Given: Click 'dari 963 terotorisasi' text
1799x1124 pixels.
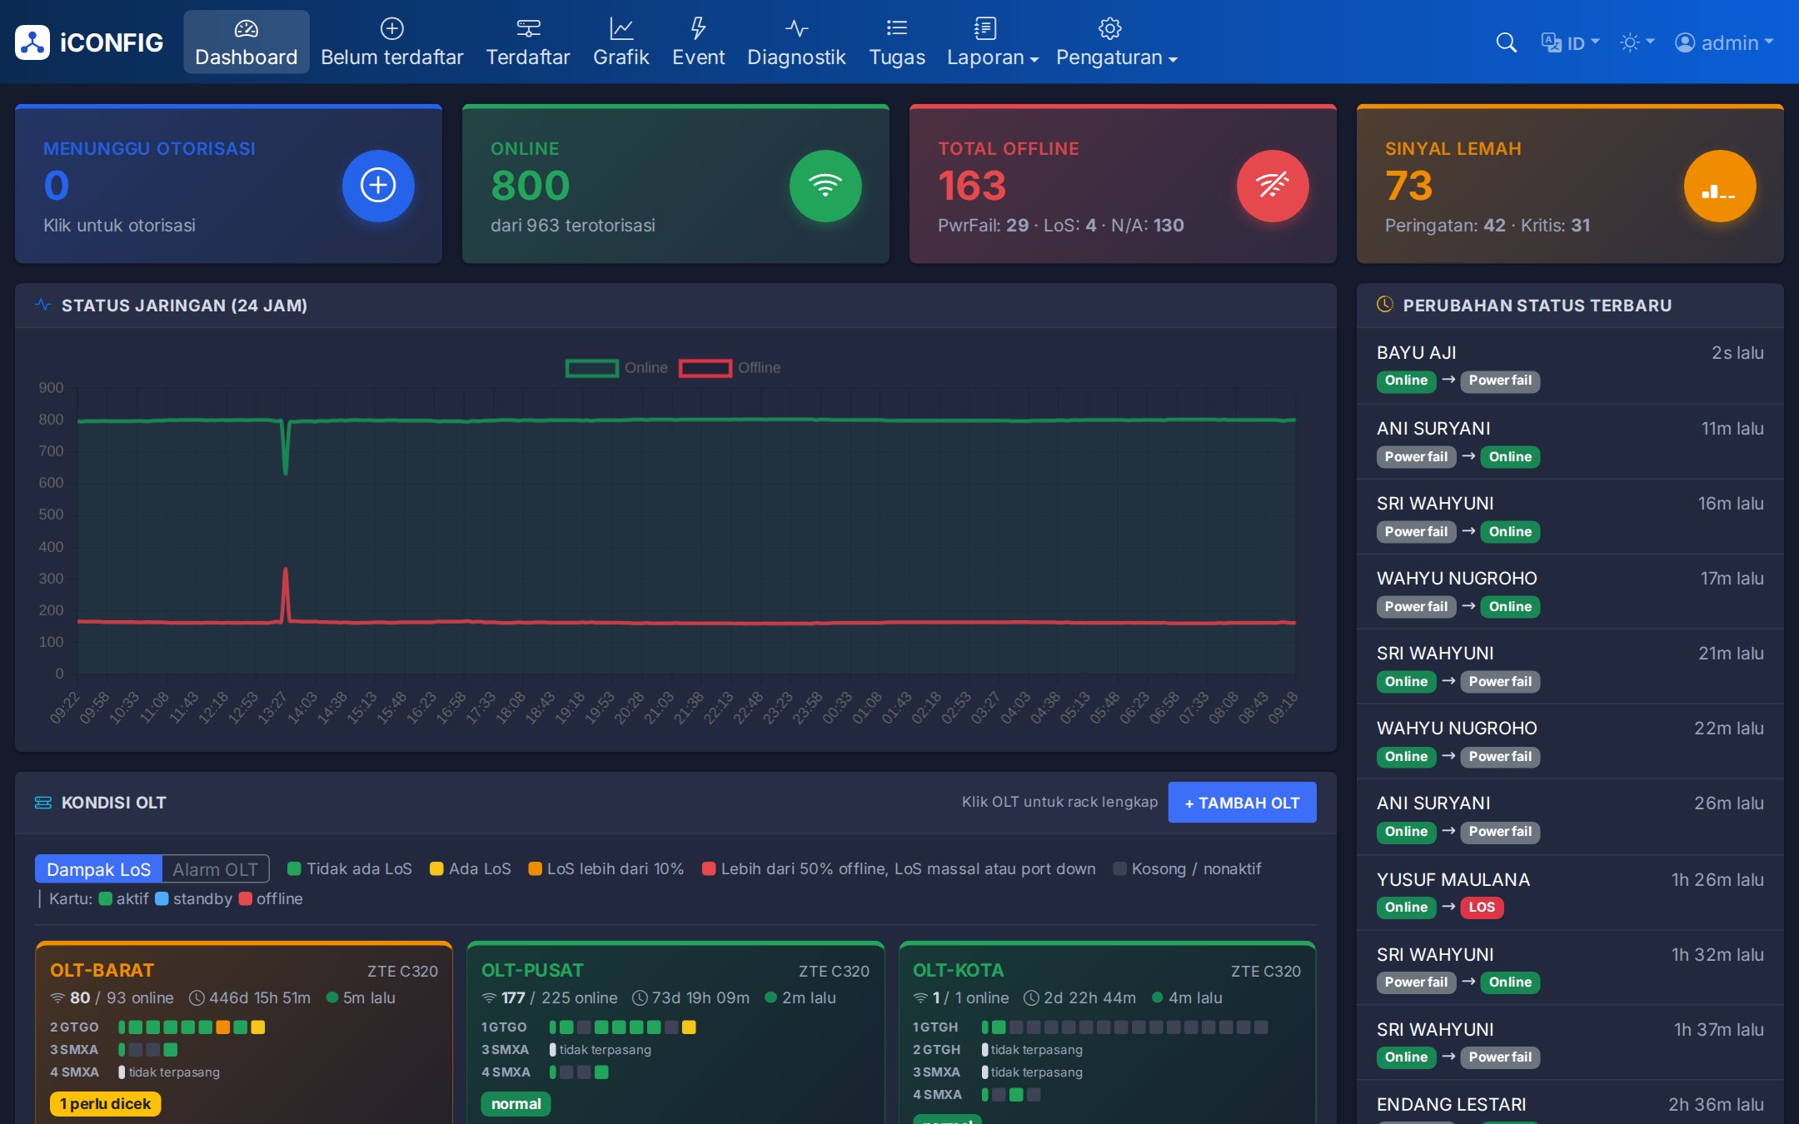Looking at the screenshot, I should tap(572, 226).
